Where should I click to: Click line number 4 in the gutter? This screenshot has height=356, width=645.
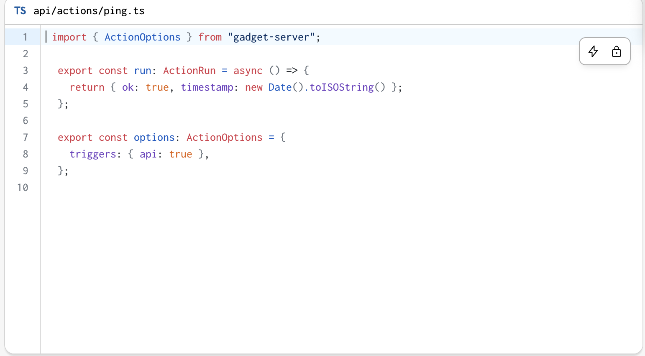26,87
